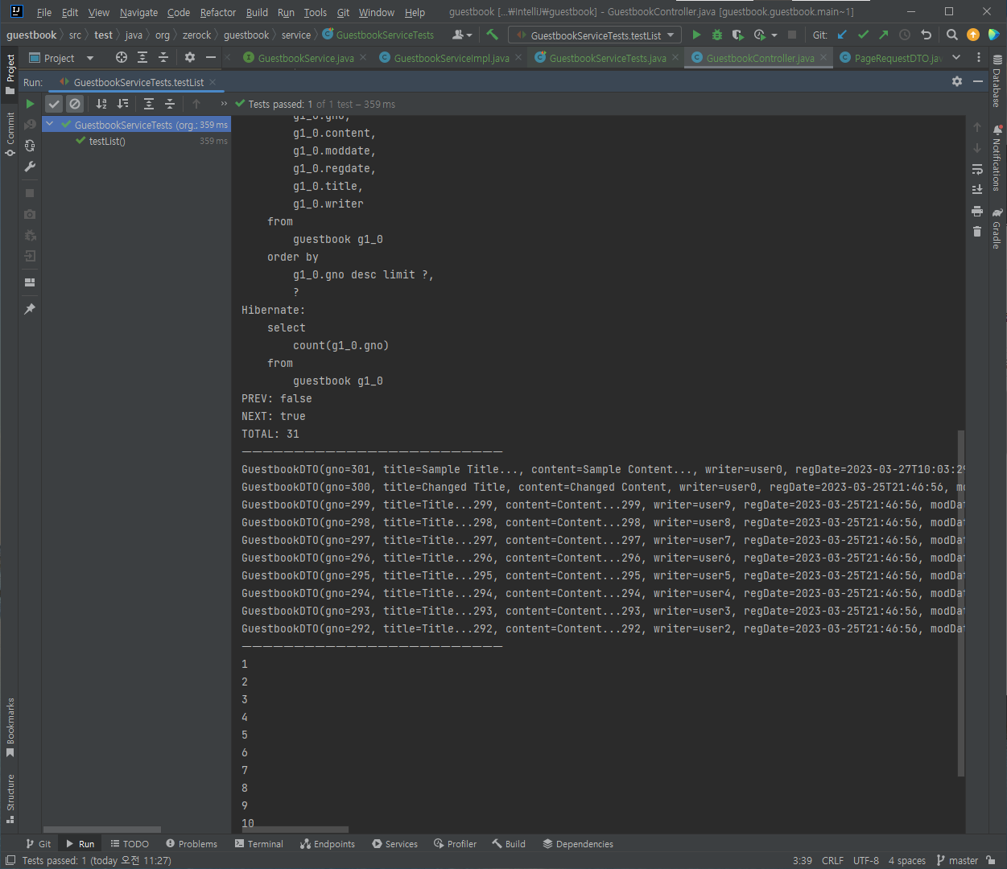Click 'service' breadcrumb in navigation bar
This screenshot has width=1007, height=869.
296,35
